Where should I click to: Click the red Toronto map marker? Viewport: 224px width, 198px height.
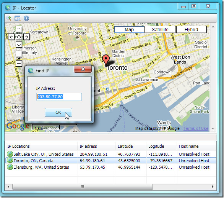pyautogui.click(x=106, y=60)
